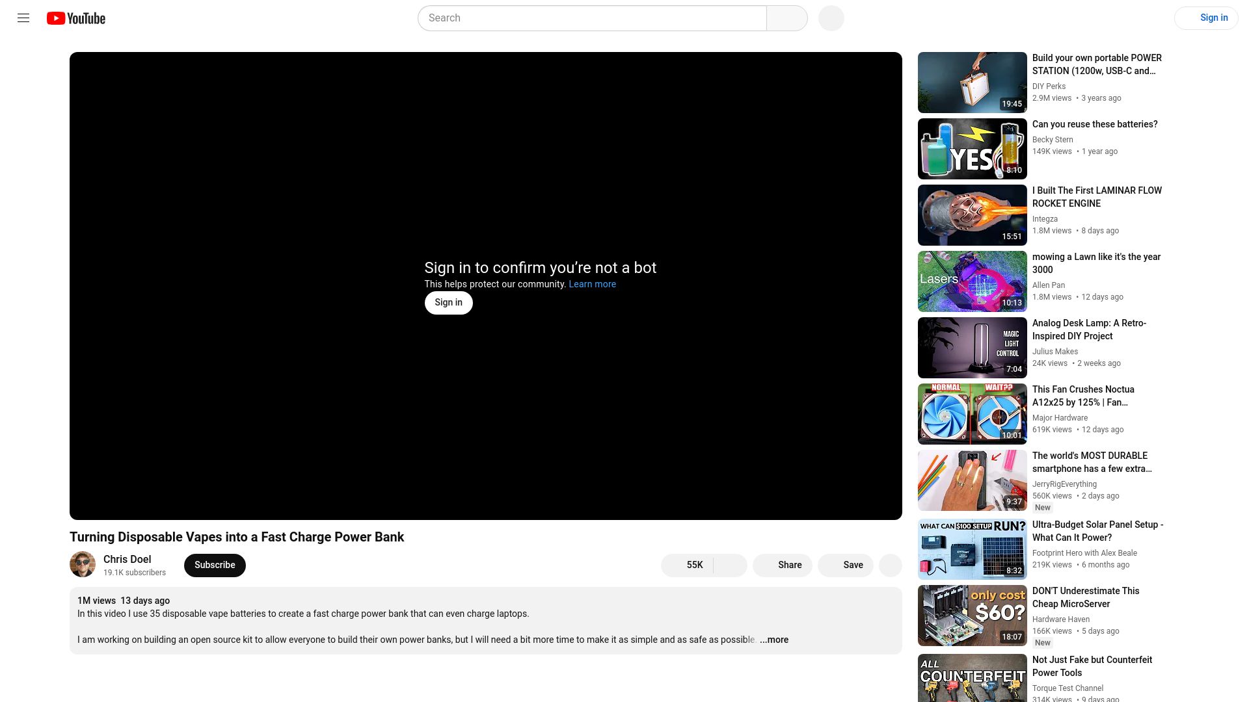Open title 'Can you reuse these batteries?'
The width and height of the screenshot is (1249, 702).
click(1095, 124)
